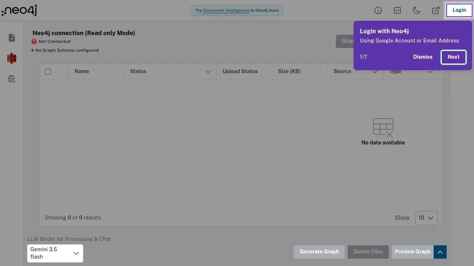Screen dimensions: 474x266
Task: Open the Source column filter dropdown
Action: pos(375,72)
